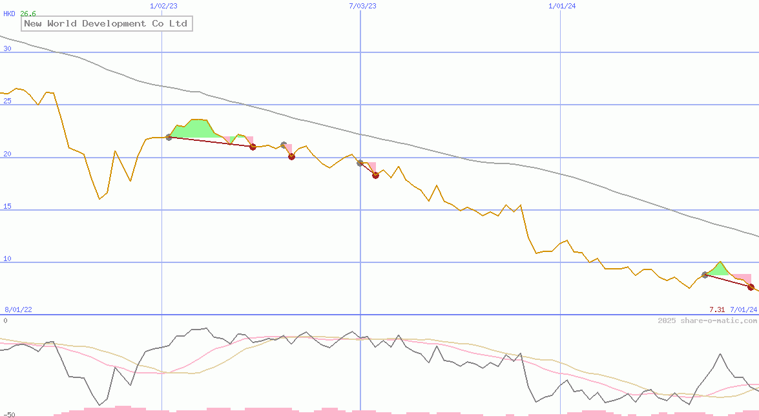Click the 20 price axis label
The height and width of the screenshot is (420, 759).
(7, 154)
